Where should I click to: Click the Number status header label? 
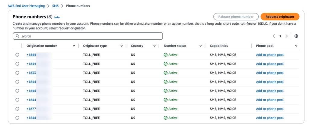[x=175, y=46]
